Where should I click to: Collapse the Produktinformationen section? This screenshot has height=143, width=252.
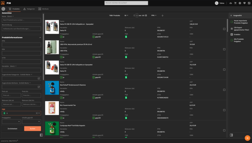[40, 37]
